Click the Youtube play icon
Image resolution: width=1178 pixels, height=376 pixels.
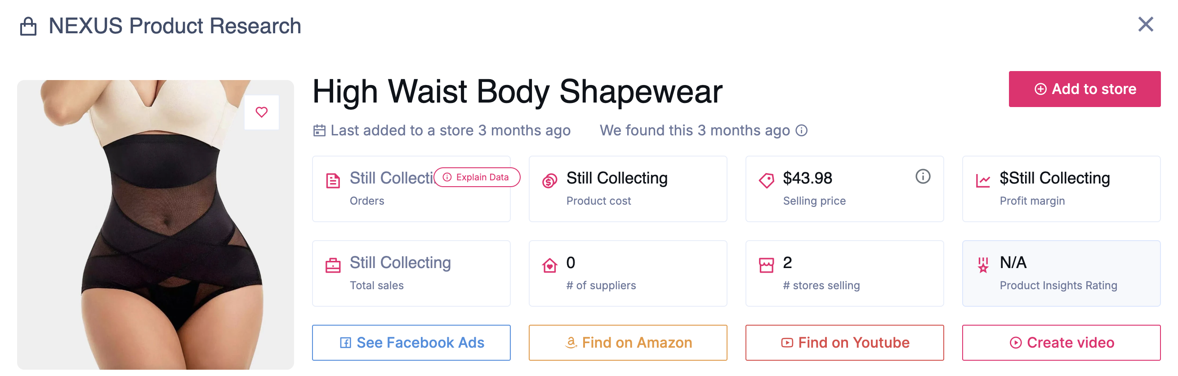tap(786, 342)
